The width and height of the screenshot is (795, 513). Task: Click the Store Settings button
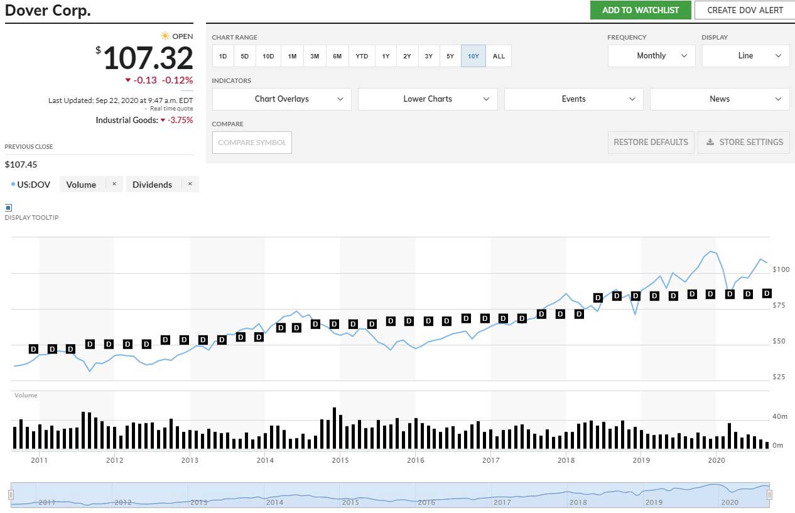744,142
